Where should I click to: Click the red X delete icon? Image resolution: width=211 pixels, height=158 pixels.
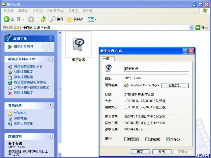tap(10, 93)
